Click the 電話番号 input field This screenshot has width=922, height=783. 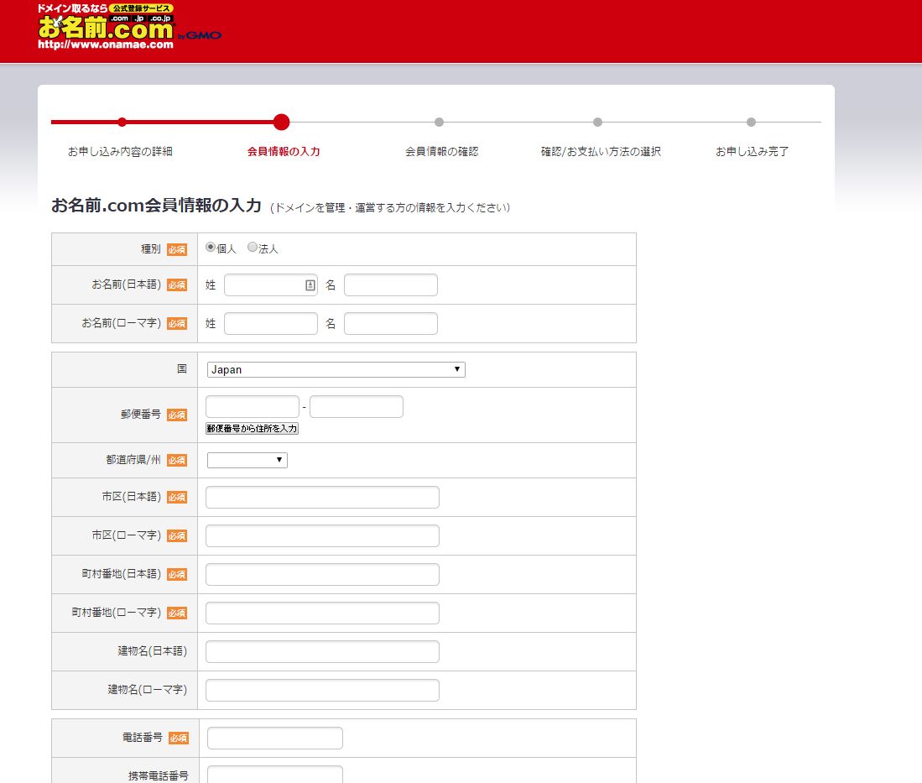point(274,738)
